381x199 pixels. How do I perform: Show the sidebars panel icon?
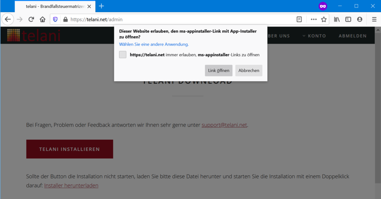[348, 19]
